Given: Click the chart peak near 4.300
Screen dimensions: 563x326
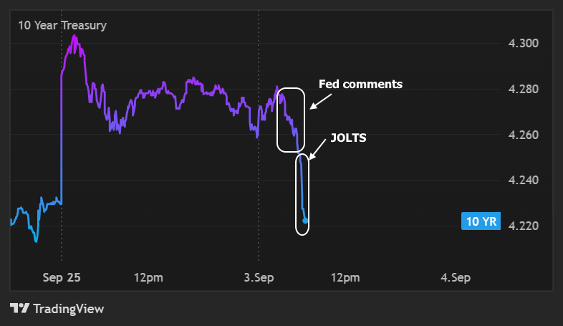Looking at the screenshot, I should tap(74, 37).
